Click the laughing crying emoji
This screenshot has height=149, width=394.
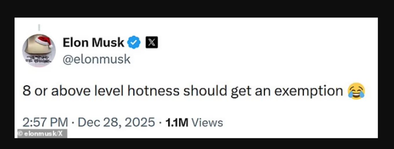[356, 92]
